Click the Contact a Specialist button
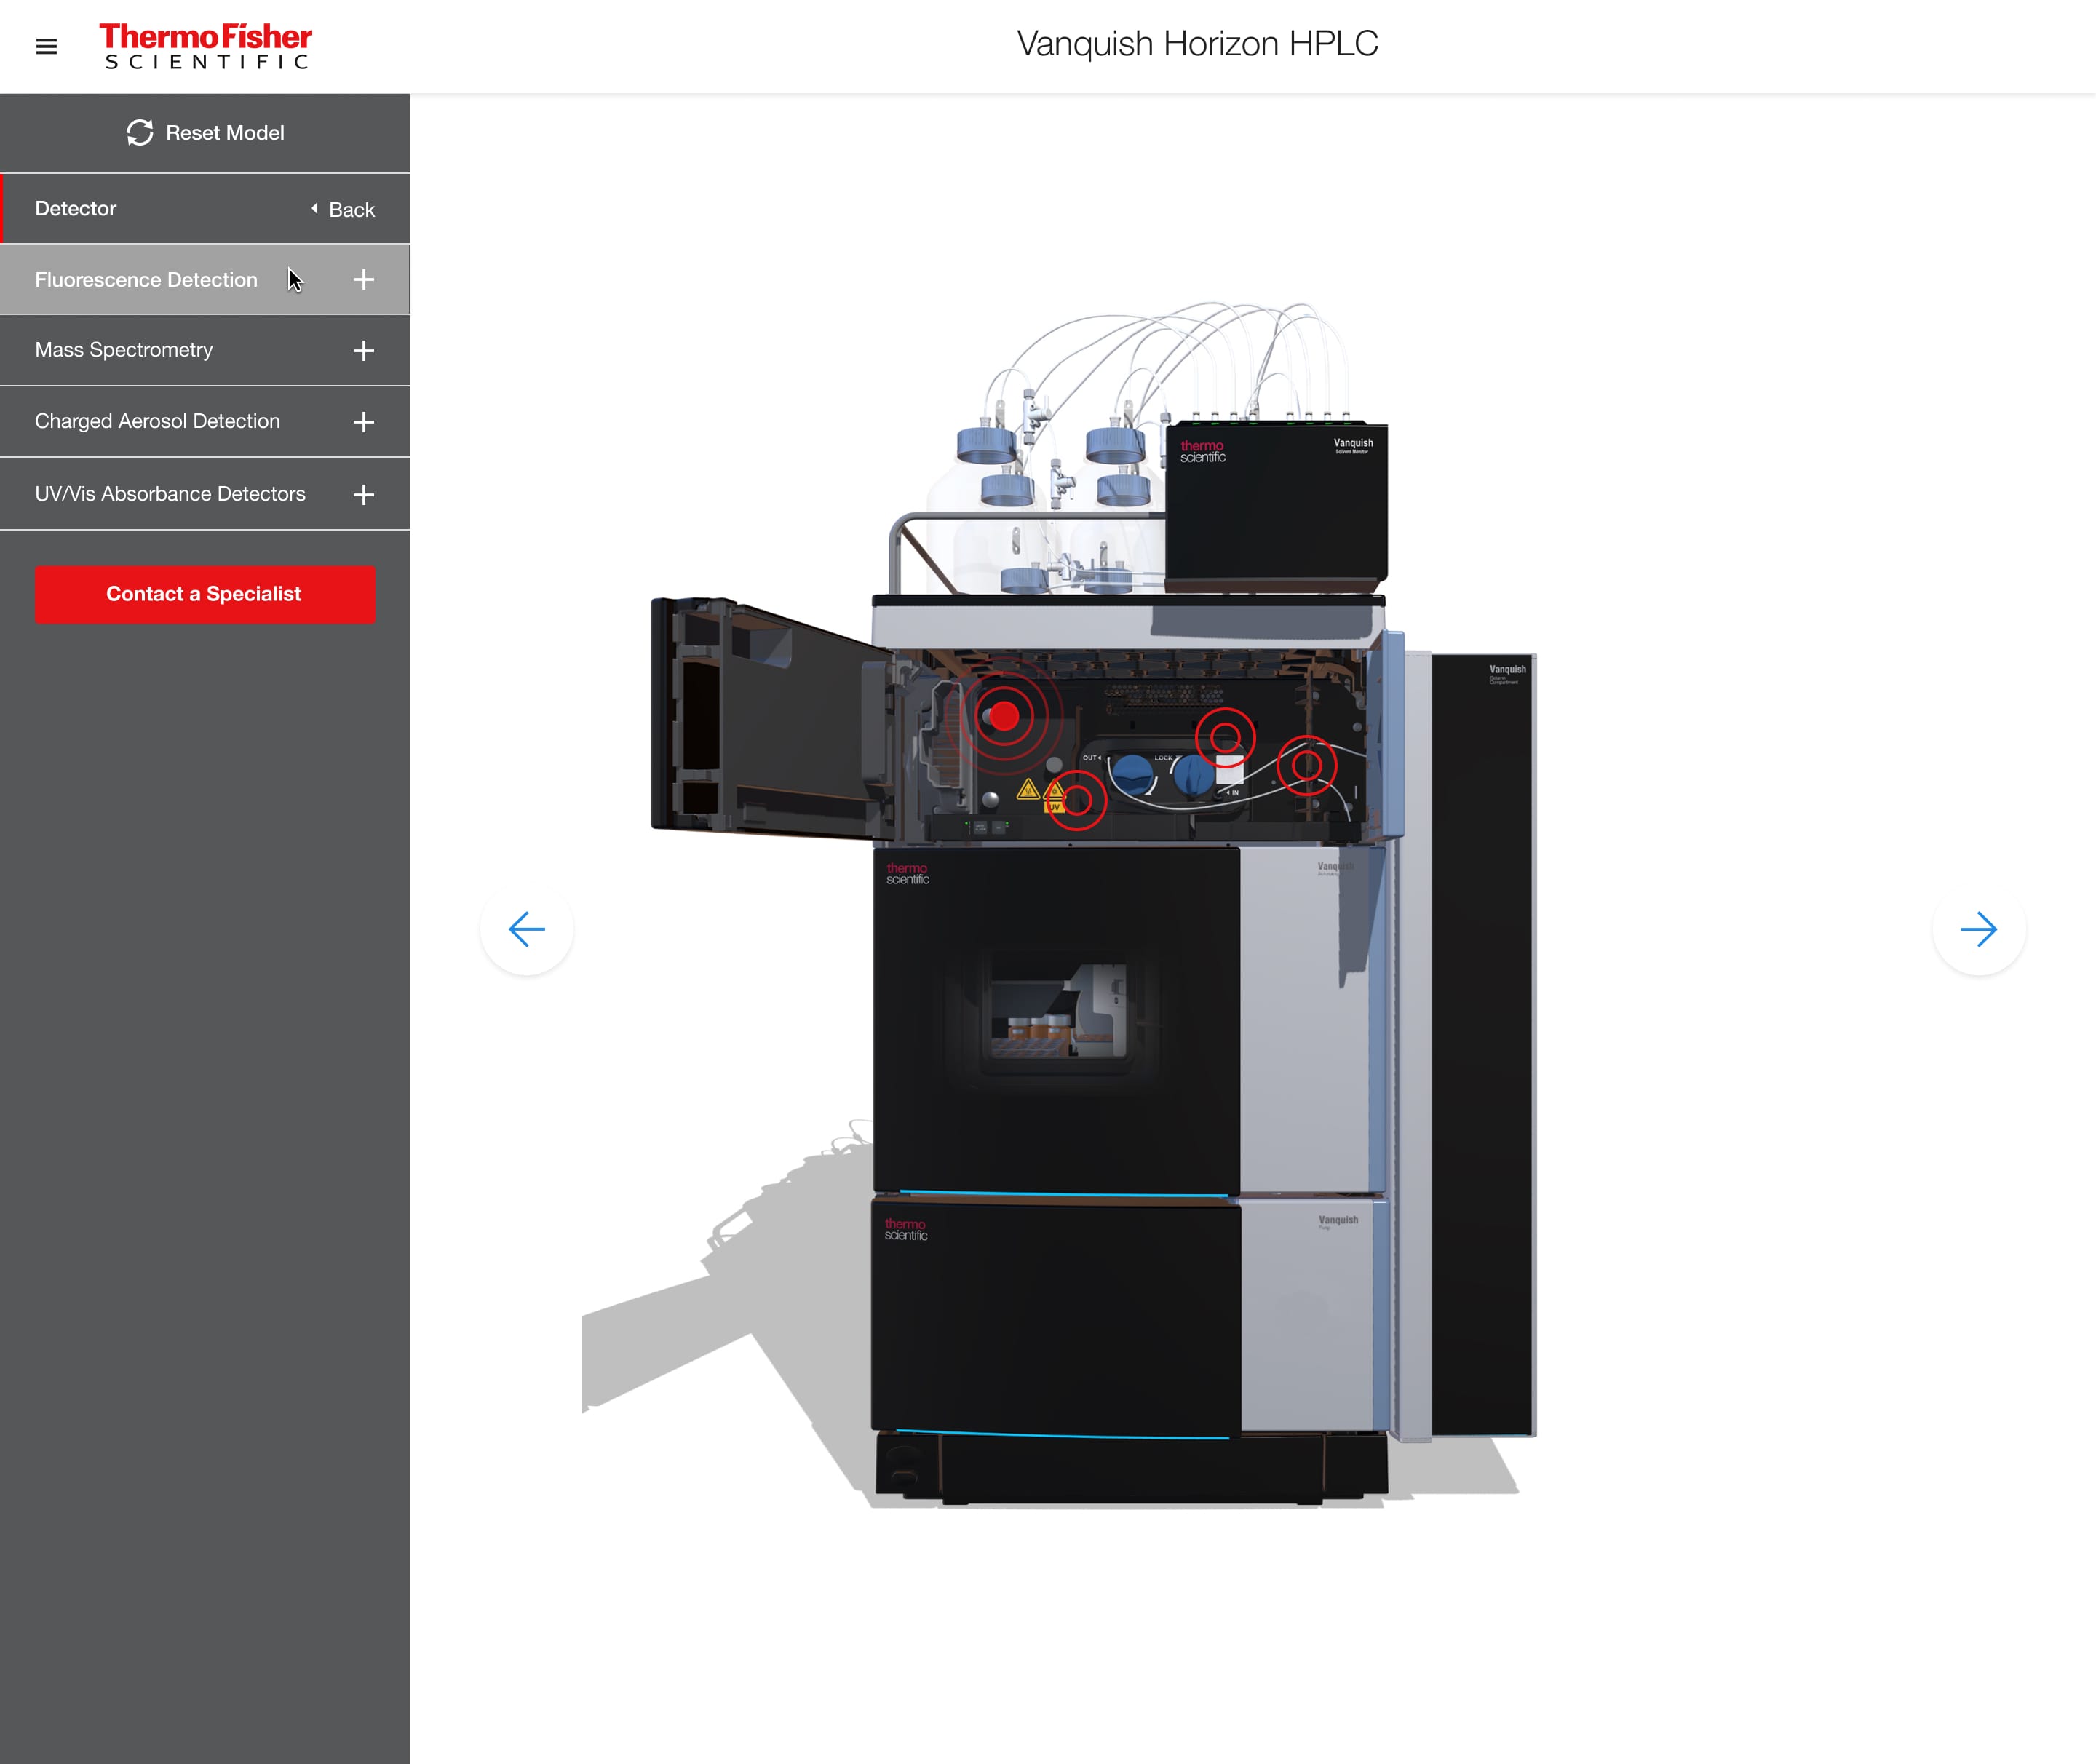Screen dimensions: 2096x1764 205,593
